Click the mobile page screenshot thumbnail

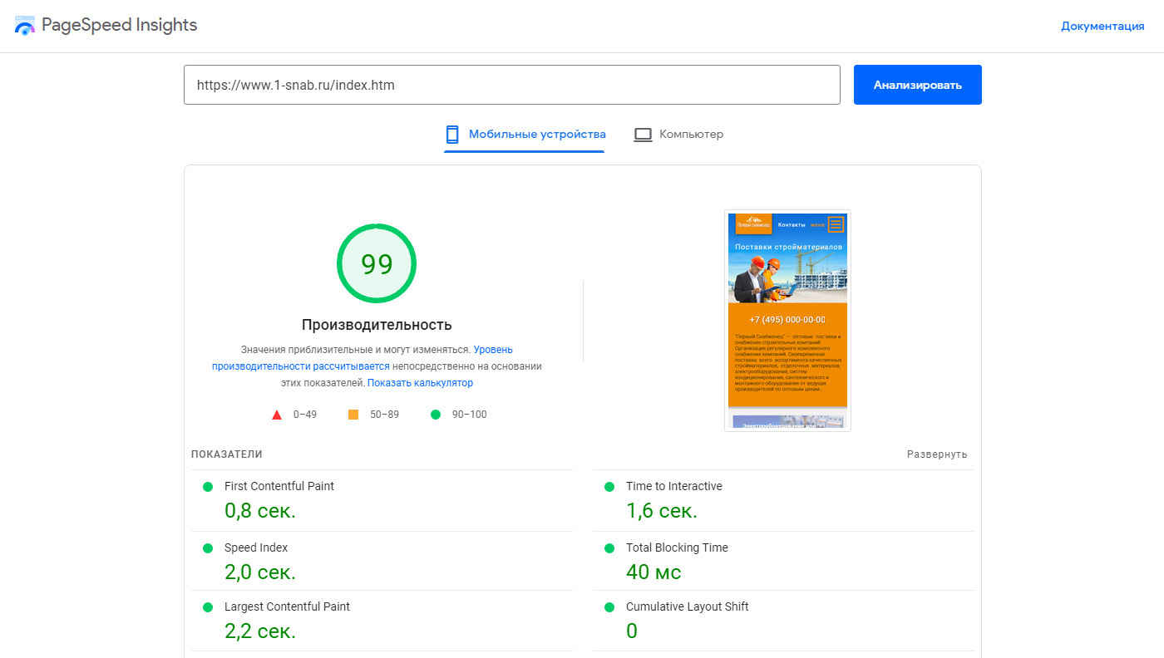[787, 320]
